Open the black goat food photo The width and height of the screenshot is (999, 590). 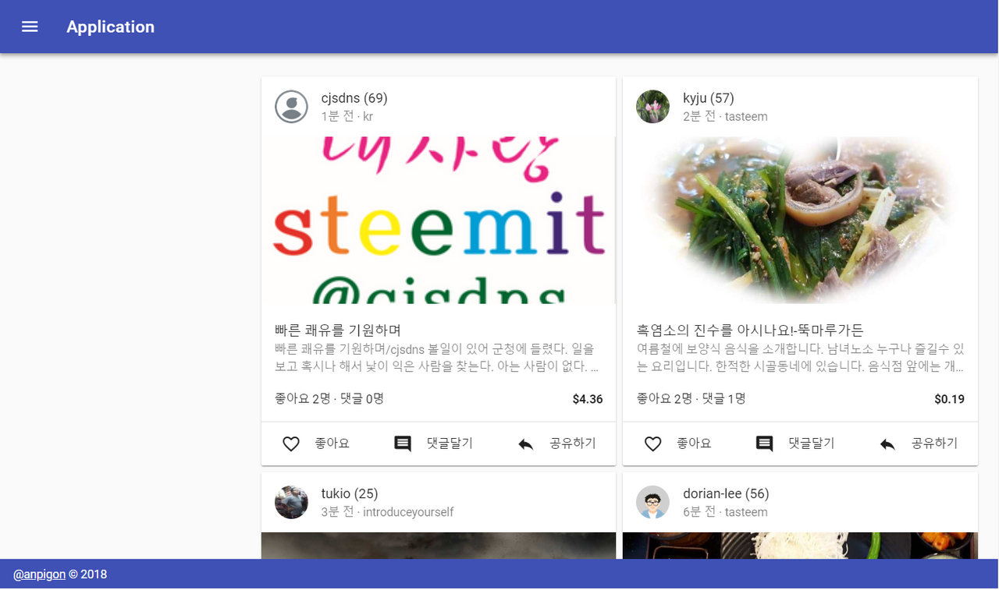800,221
